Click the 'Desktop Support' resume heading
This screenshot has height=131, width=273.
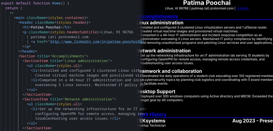pyautogui.click(x=156, y=92)
